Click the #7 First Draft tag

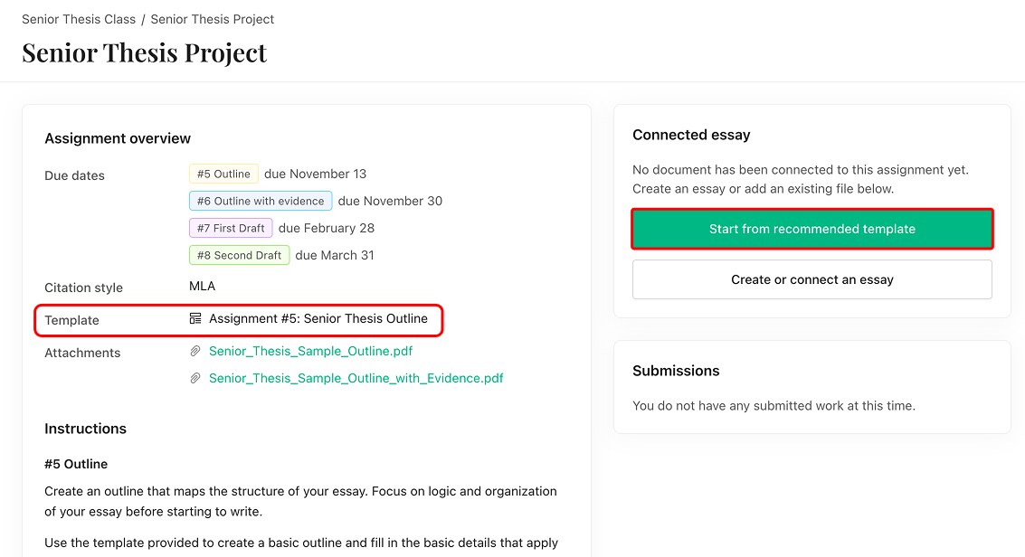pos(231,228)
